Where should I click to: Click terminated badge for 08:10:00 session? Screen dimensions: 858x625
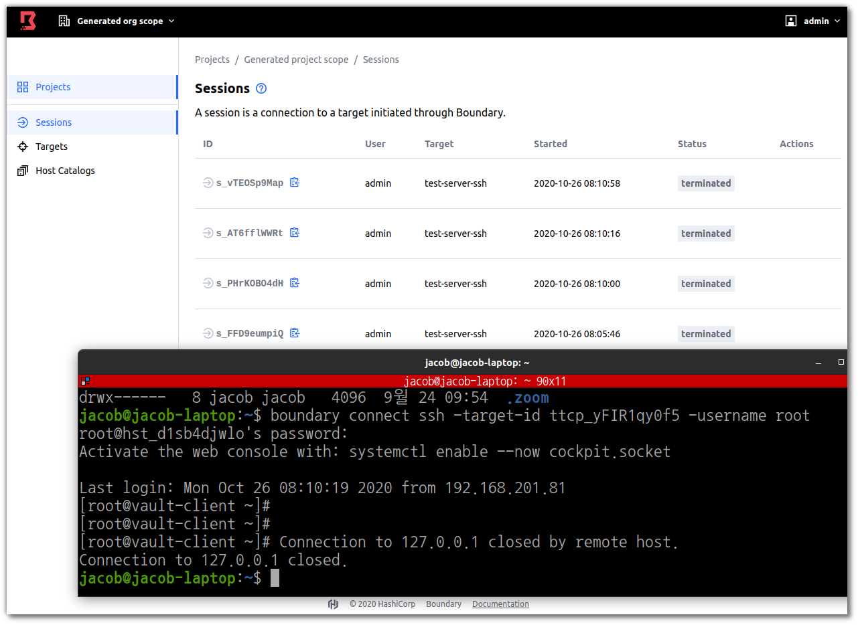[x=706, y=284]
